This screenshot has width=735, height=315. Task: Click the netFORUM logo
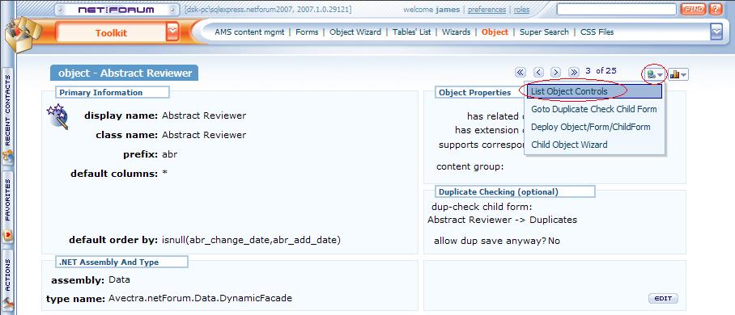(x=117, y=10)
